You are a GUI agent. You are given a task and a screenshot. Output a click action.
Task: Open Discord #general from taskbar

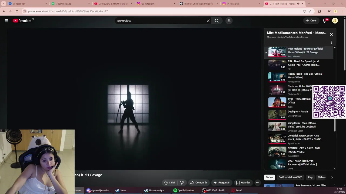click(x=99, y=190)
